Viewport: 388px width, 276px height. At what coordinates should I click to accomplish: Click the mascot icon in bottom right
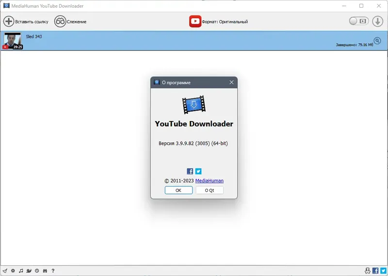[368, 271]
